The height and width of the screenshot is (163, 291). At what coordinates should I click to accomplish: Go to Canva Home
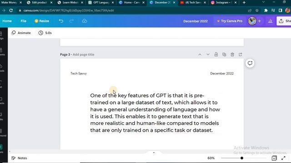(x=7, y=21)
